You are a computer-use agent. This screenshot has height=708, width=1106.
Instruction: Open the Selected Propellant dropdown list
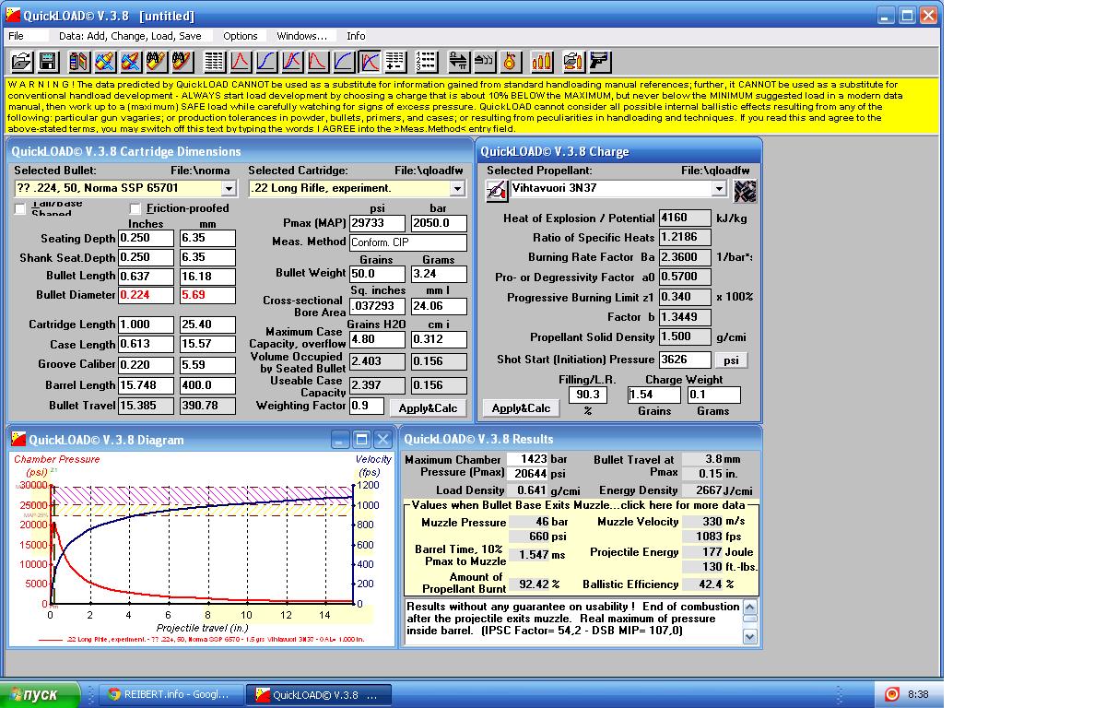coord(719,188)
